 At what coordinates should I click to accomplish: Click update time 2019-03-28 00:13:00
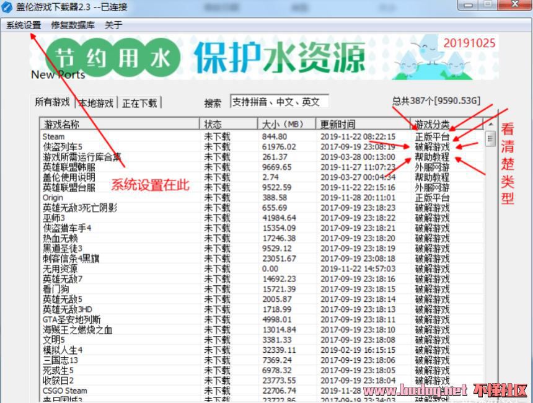pyautogui.click(x=358, y=157)
